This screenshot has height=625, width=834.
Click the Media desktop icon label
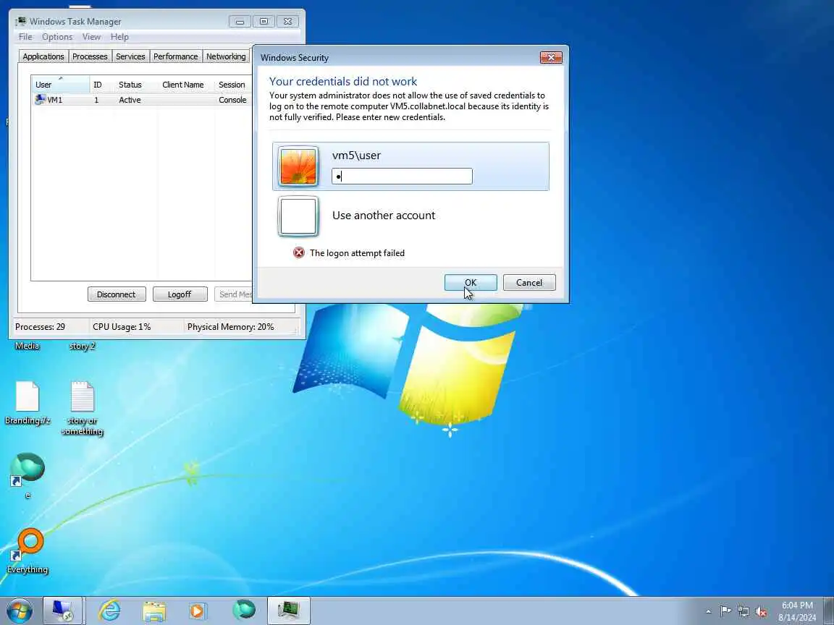tap(27, 346)
